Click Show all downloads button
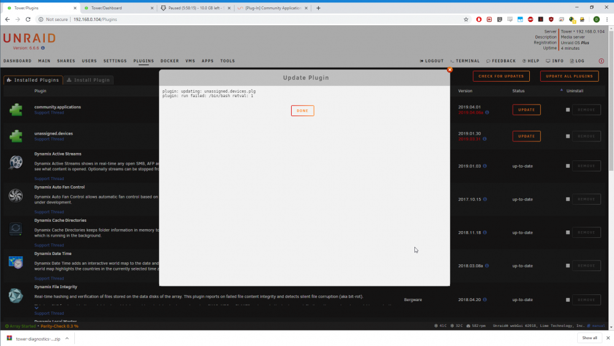The height and width of the screenshot is (346, 614). click(589, 338)
